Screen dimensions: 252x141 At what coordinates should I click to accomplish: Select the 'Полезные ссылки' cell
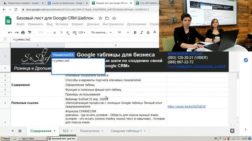click(x=37, y=103)
